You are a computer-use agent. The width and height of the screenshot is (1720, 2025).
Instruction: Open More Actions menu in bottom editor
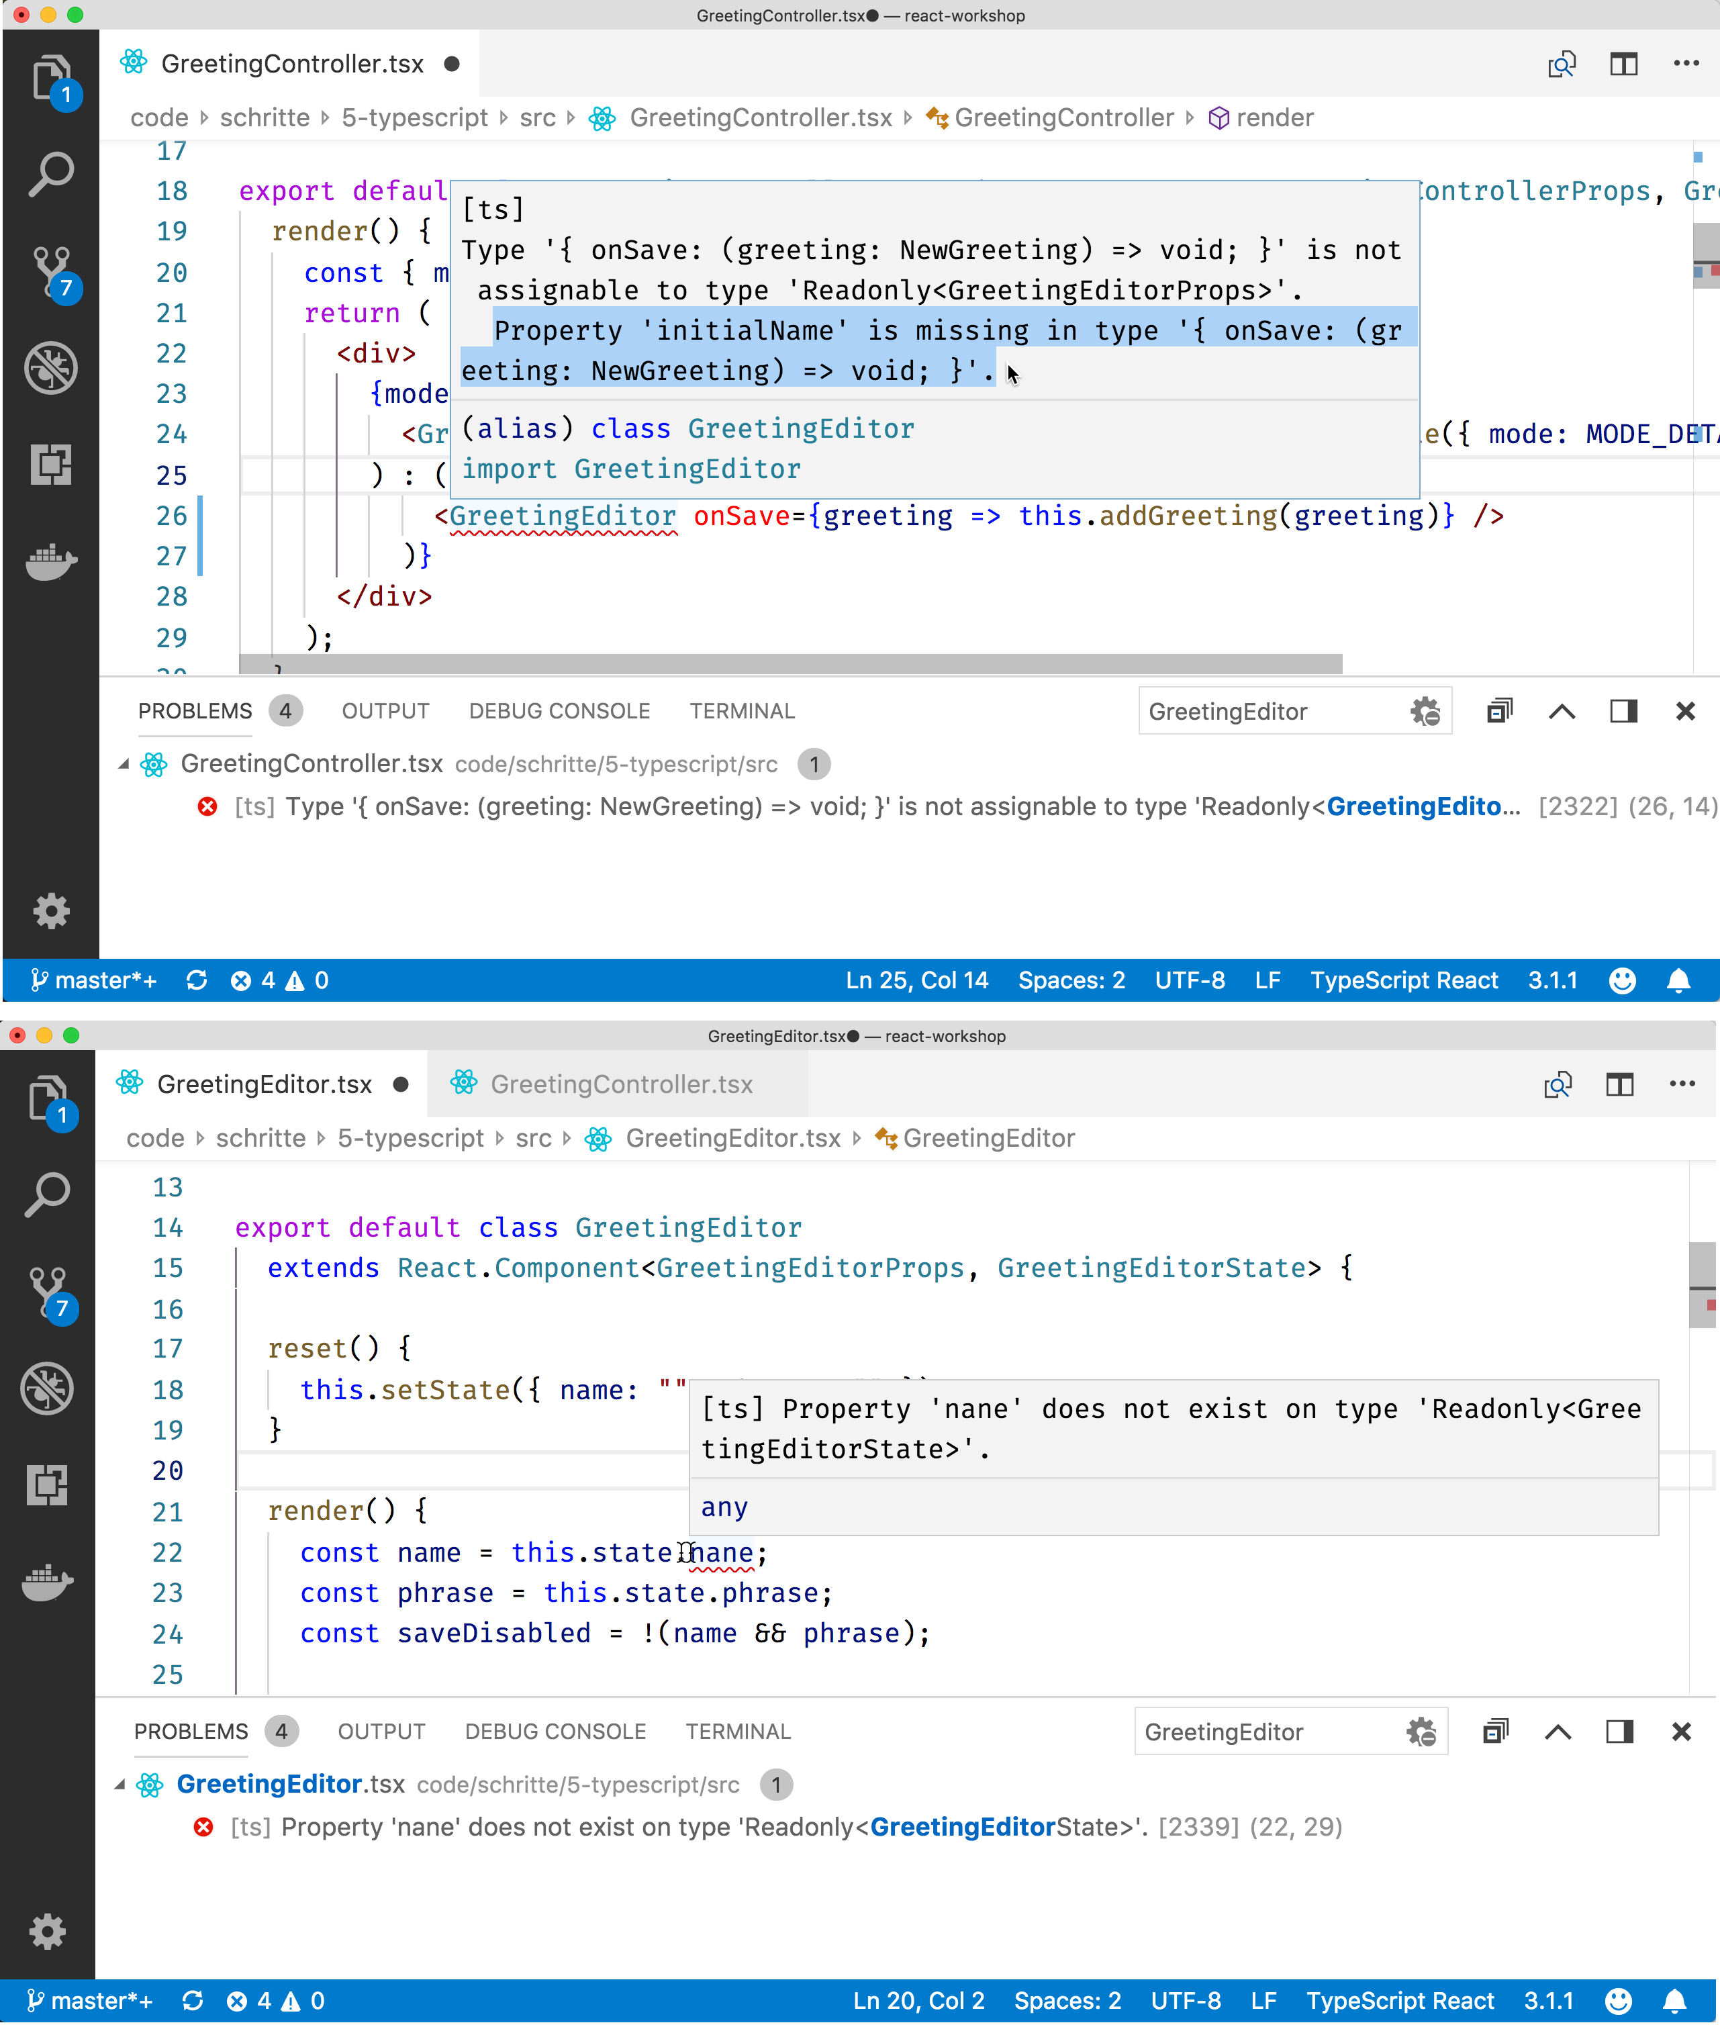pos(1682,1084)
